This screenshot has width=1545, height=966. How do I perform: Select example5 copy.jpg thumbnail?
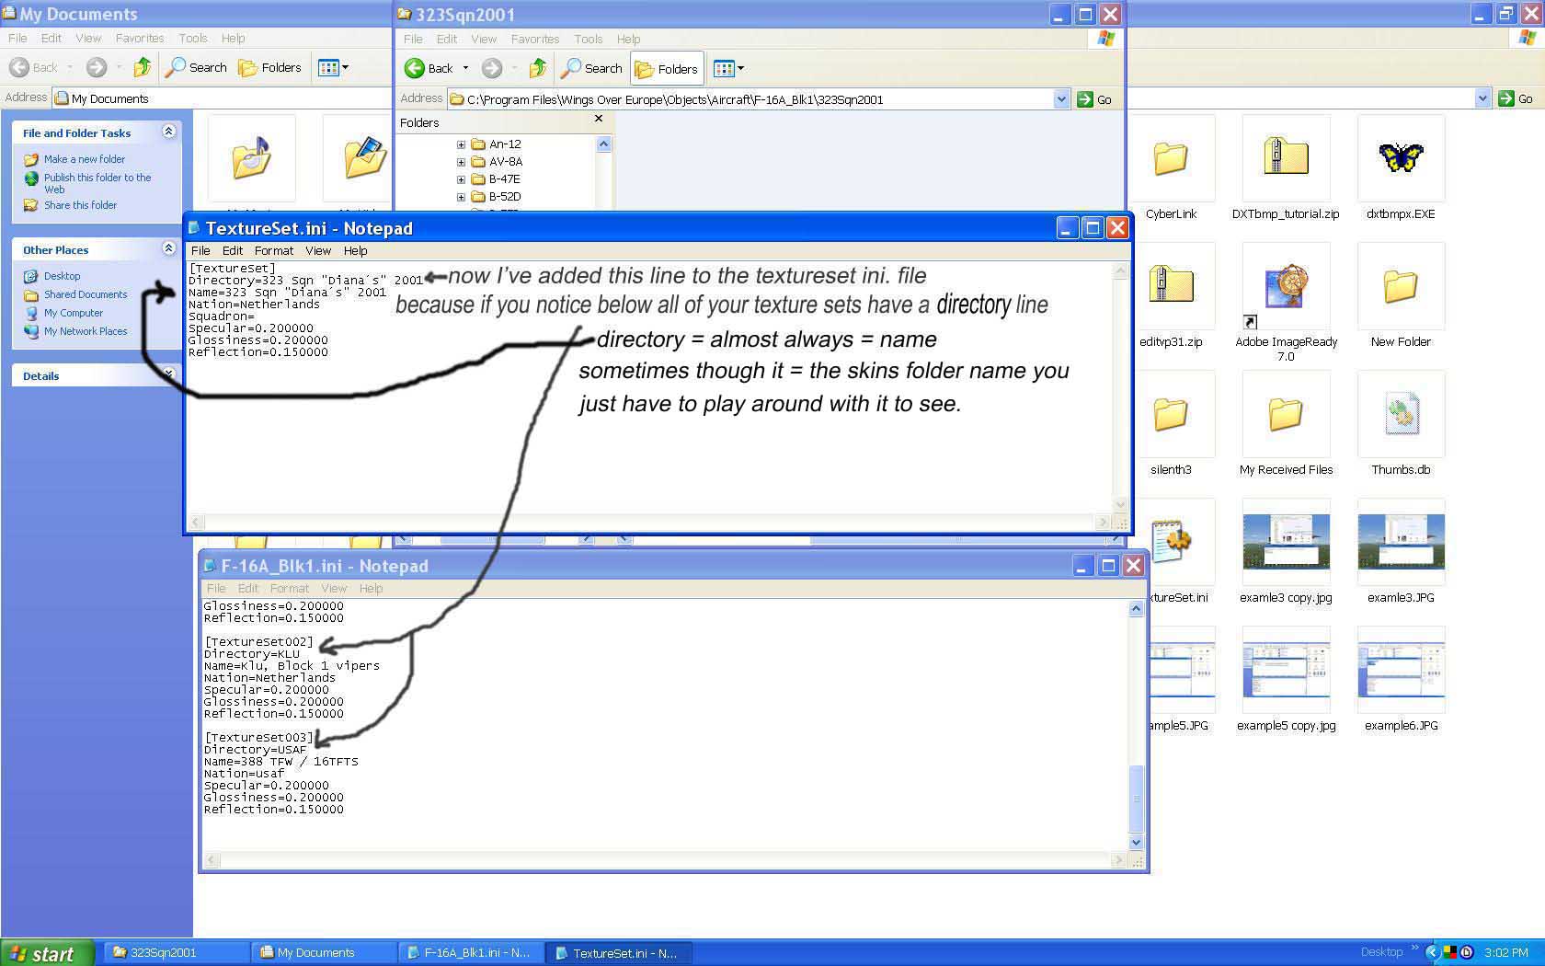point(1286,671)
